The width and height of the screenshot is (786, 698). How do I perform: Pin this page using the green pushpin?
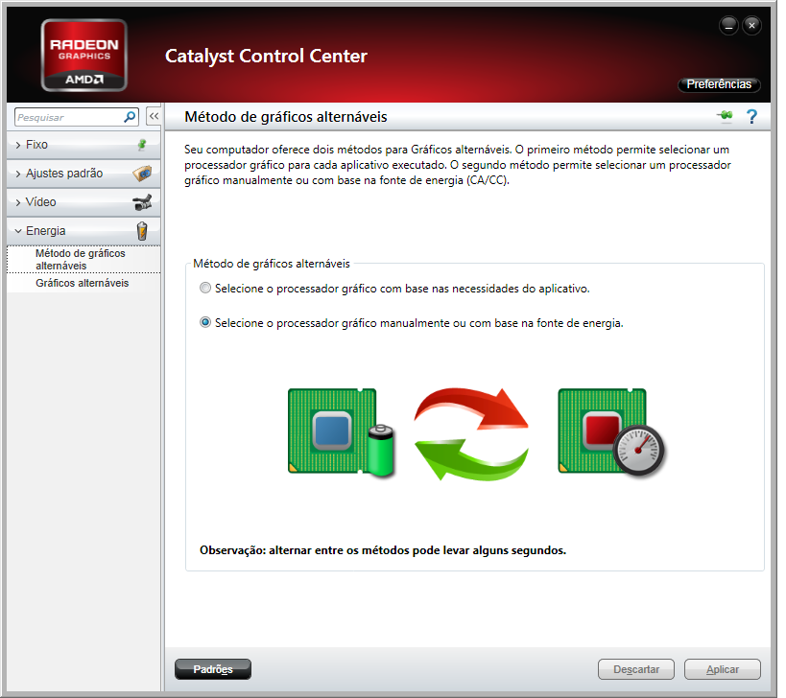click(x=725, y=116)
